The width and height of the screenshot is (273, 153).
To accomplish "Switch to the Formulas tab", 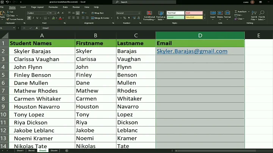I will (53, 7).
